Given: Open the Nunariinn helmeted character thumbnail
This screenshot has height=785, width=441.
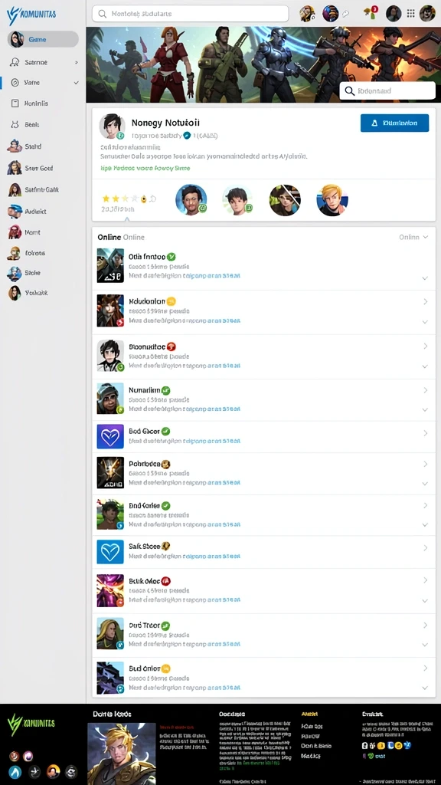Looking at the screenshot, I should [x=110, y=399].
